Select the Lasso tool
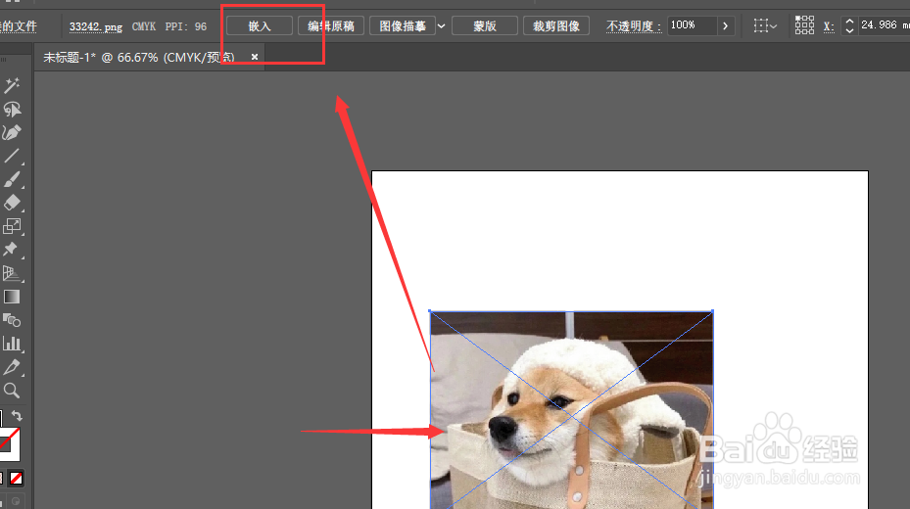 12,109
